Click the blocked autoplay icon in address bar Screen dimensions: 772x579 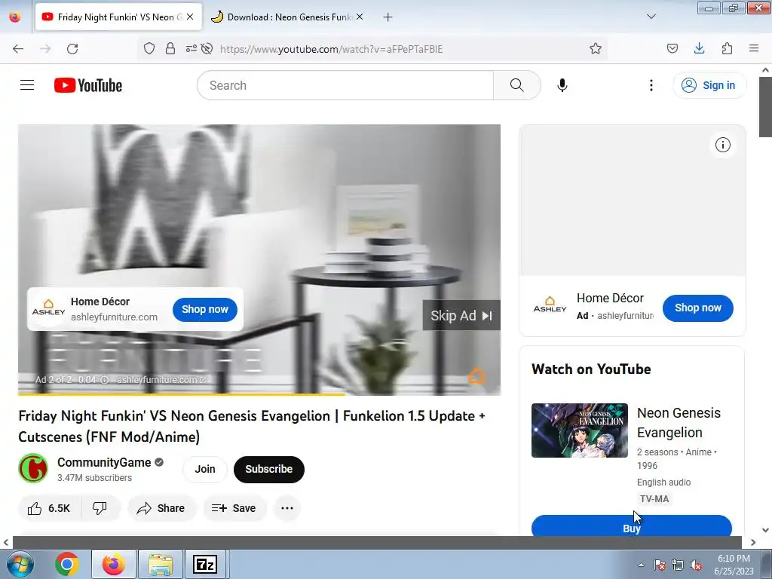tap(207, 49)
